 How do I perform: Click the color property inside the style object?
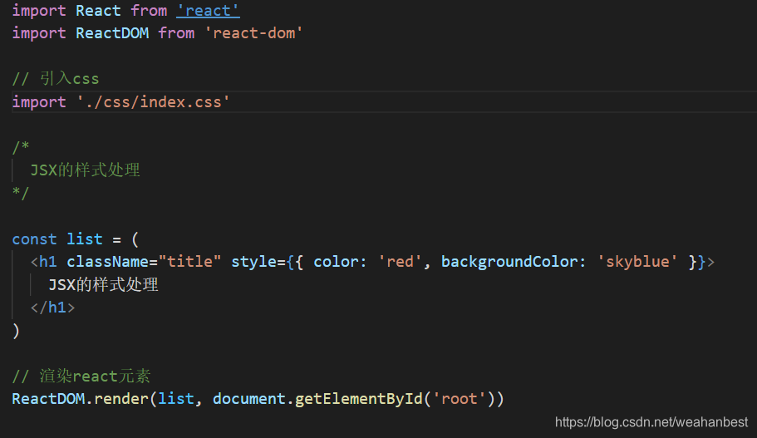336,262
